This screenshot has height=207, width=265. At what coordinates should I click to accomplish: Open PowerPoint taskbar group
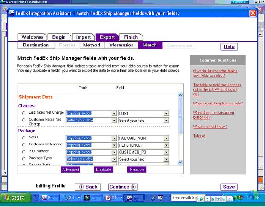(113, 198)
